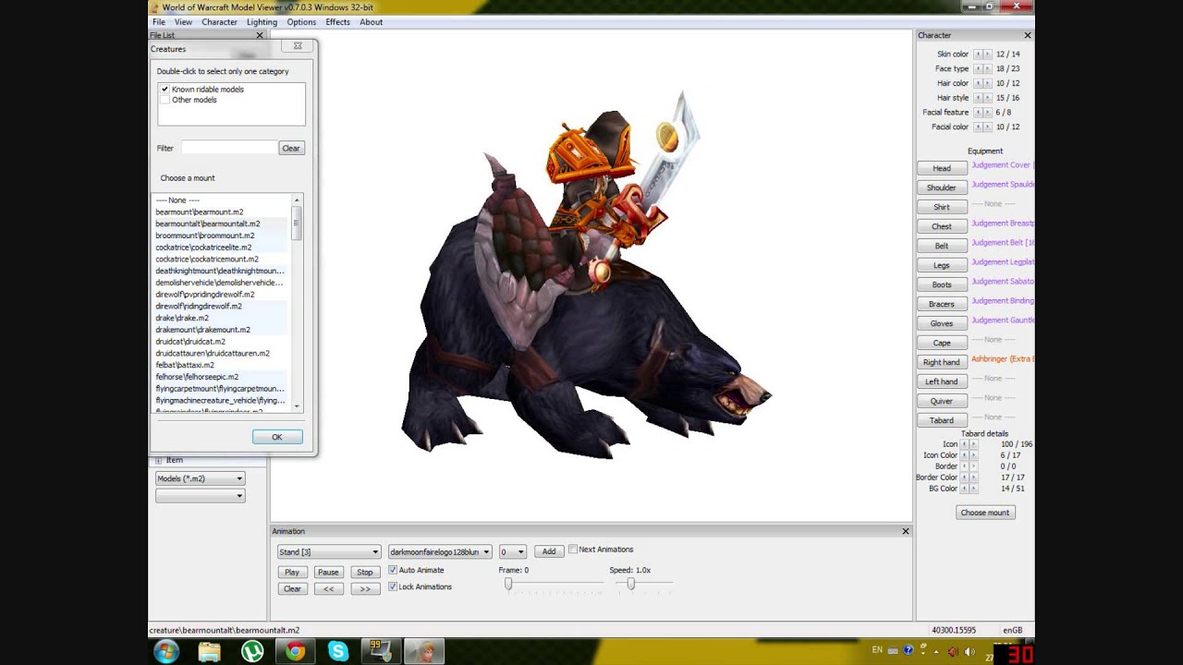
Task: Click next tabard Icon Color arrow
Action: coord(972,455)
